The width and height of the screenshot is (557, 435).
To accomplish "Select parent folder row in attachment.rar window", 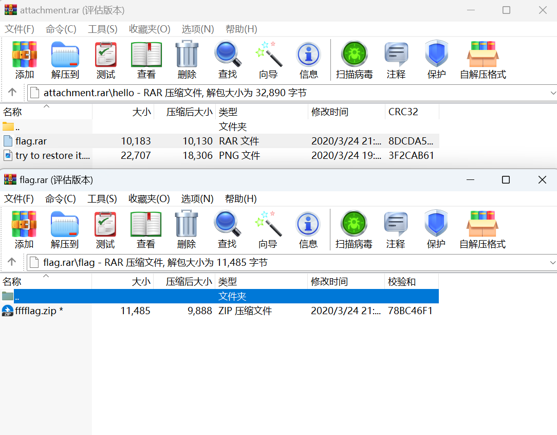I will pyautogui.click(x=219, y=126).
